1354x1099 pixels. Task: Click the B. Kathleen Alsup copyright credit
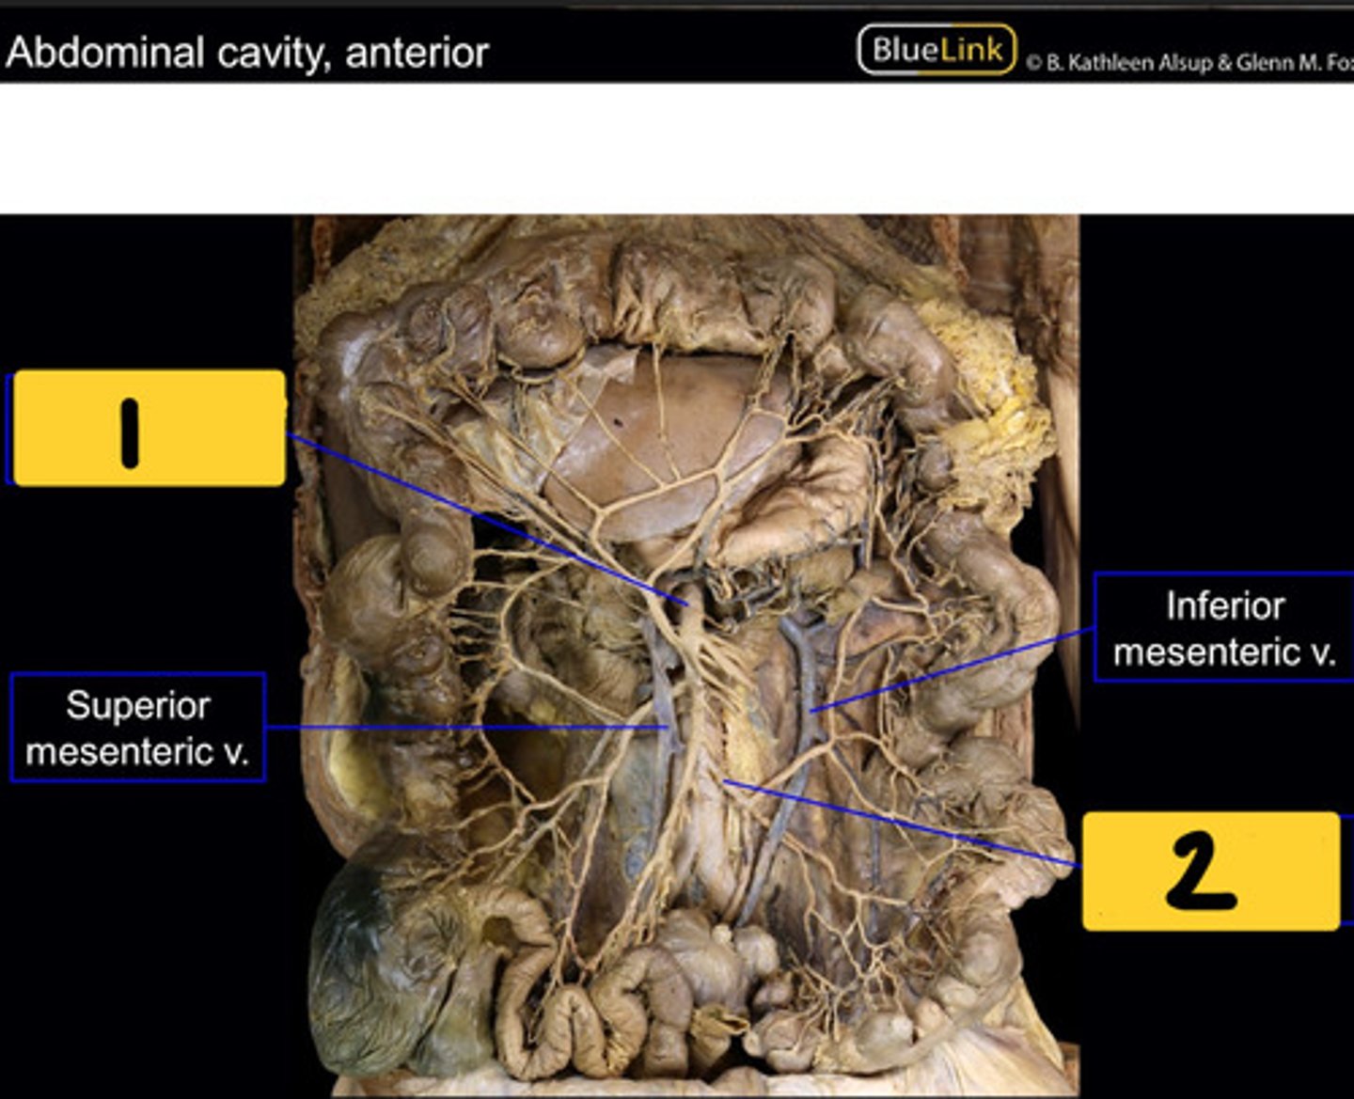pos(1189,63)
